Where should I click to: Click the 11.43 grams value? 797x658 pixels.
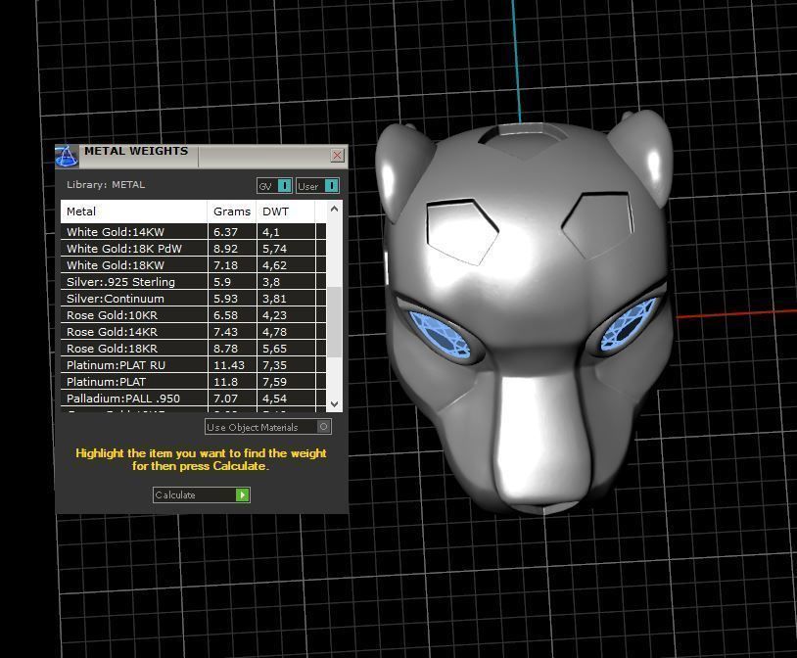tap(229, 365)
